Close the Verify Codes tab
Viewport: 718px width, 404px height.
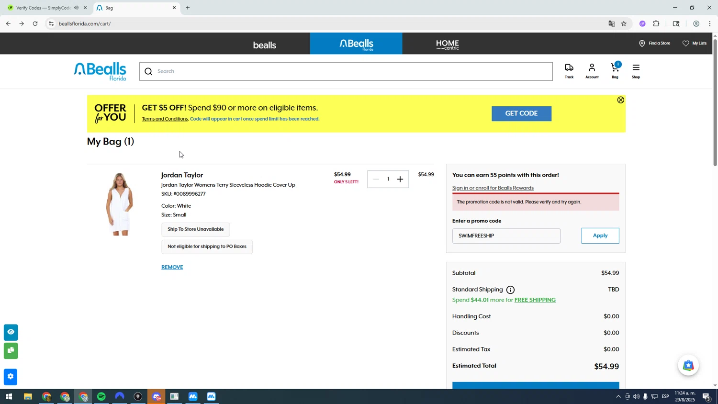click(x=85, y=8)
